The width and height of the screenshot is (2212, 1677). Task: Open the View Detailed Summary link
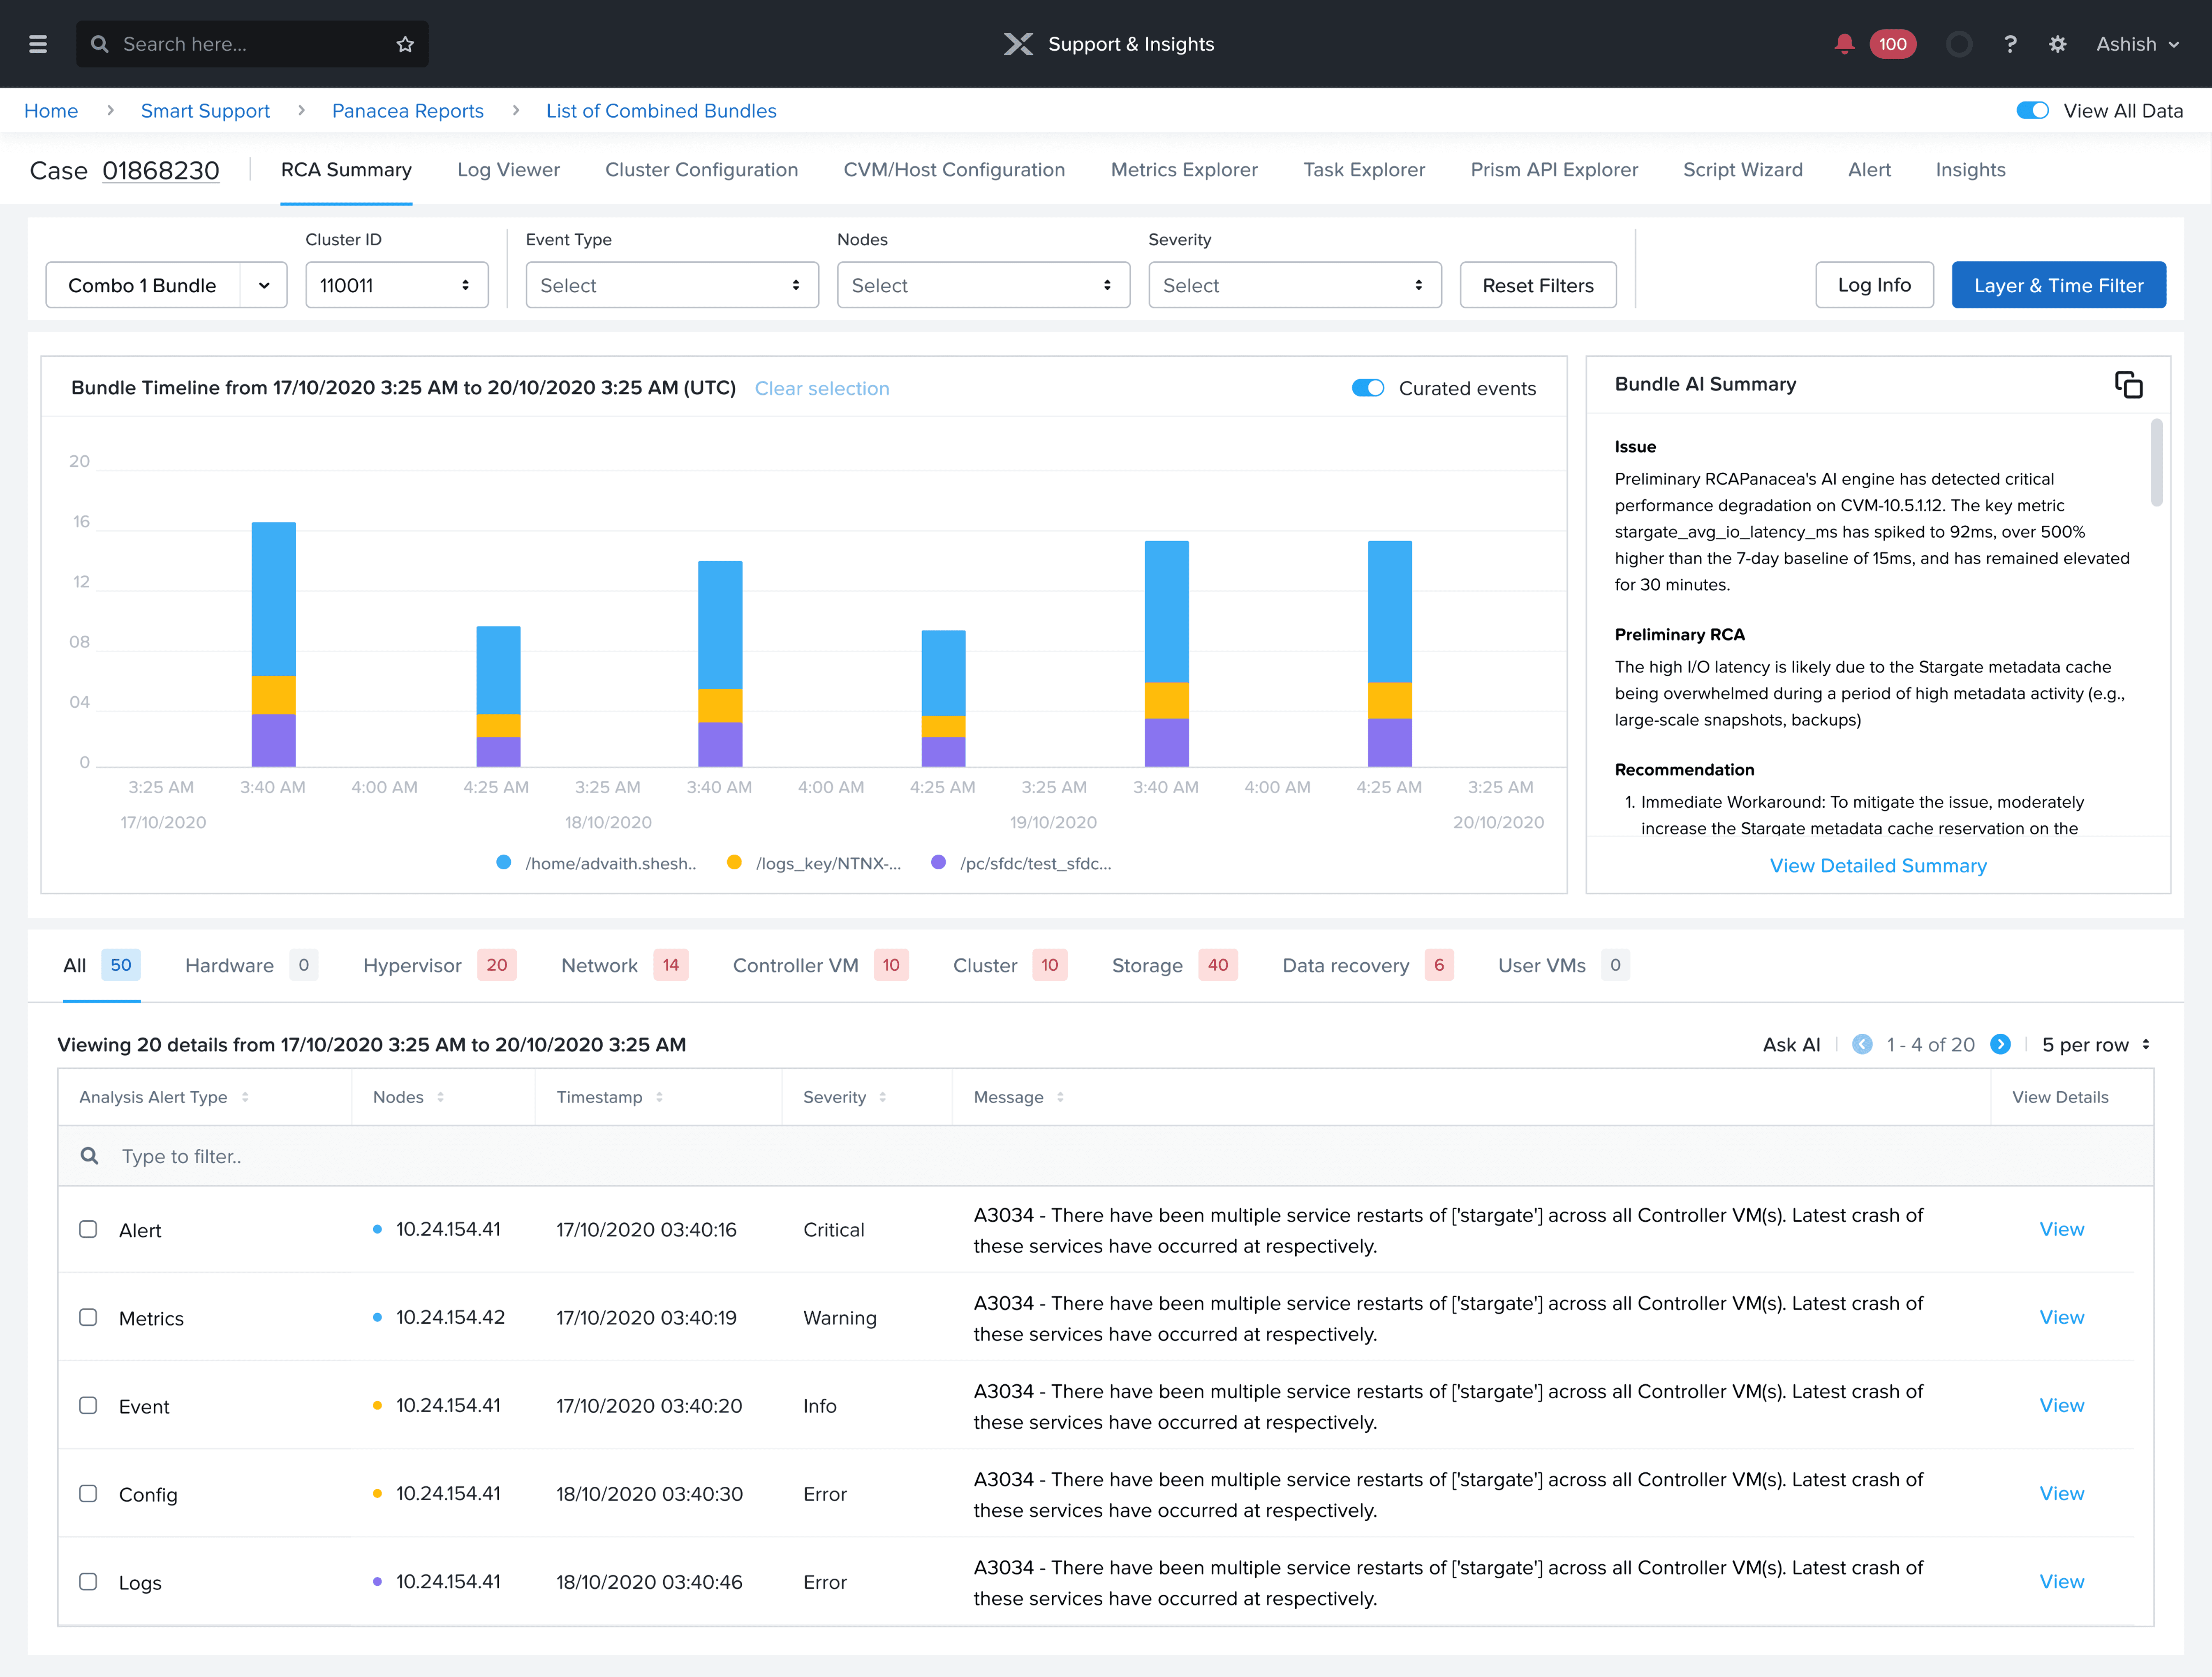(x=1878, y=866)
